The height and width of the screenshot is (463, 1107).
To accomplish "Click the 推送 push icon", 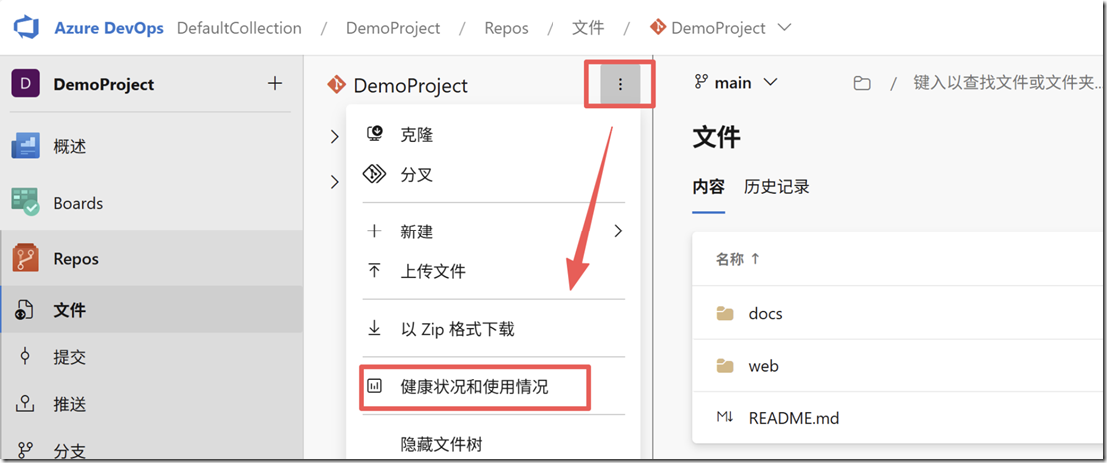I will (25, 404).
